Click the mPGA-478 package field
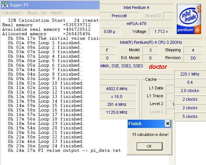Screen dimensions: 206x165 click(x=136, y=24)
